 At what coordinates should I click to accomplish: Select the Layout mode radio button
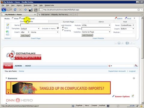point(27,18)
